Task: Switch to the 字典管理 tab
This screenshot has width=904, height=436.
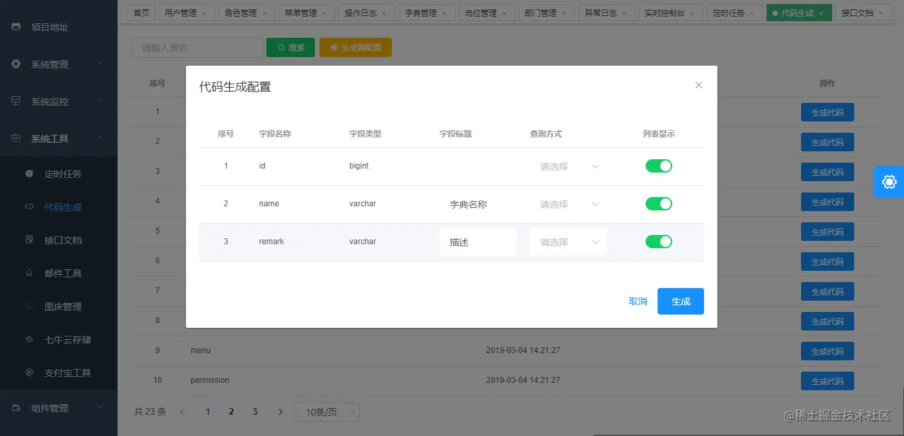Action: click(x=422, y=12)
